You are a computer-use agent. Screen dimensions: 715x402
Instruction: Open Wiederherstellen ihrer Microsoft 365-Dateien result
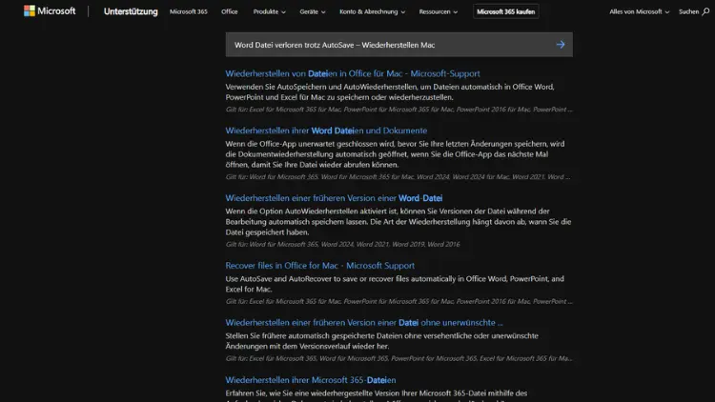(311, 380)
